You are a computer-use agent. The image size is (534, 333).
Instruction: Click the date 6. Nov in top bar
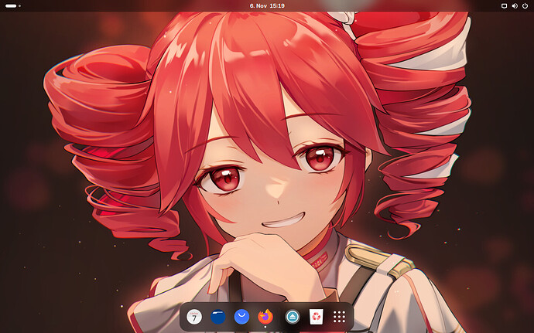click(x=258, y=5)
